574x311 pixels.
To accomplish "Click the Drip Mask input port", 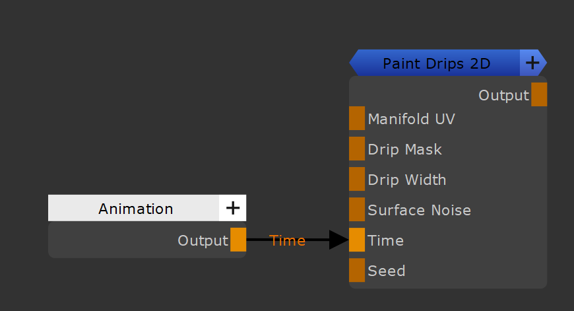I will [x=357, y=149].
